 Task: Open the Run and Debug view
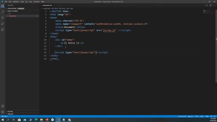click(x=3, y=24)
